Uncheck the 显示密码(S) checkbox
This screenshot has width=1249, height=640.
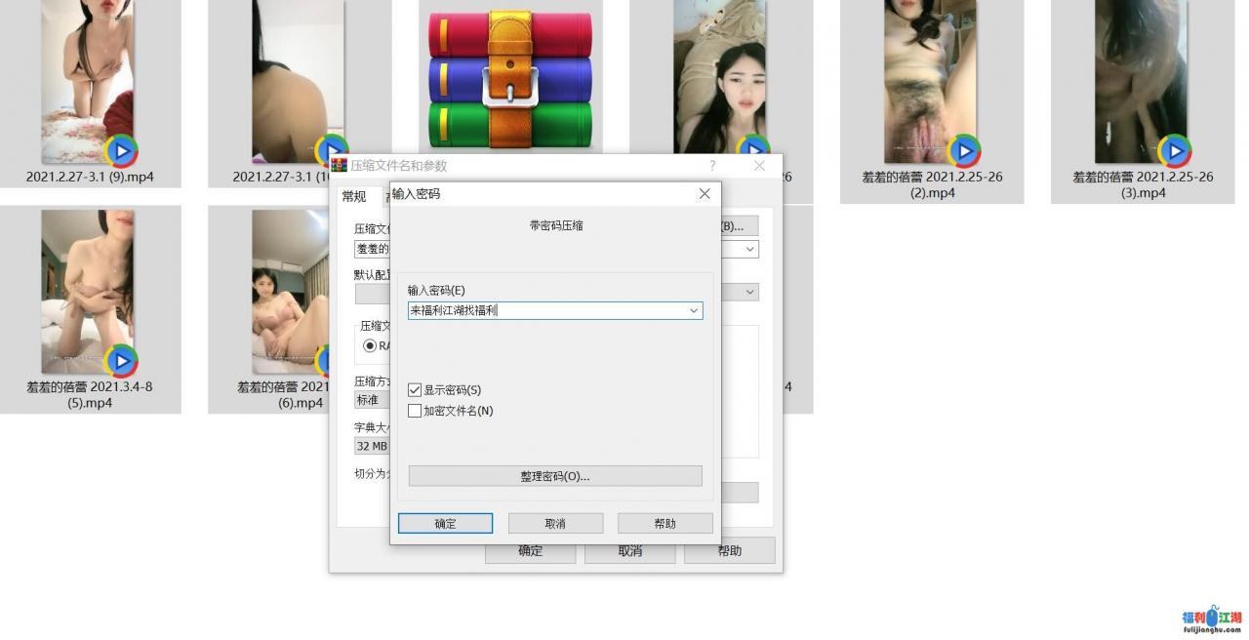[x=415, y=390]
